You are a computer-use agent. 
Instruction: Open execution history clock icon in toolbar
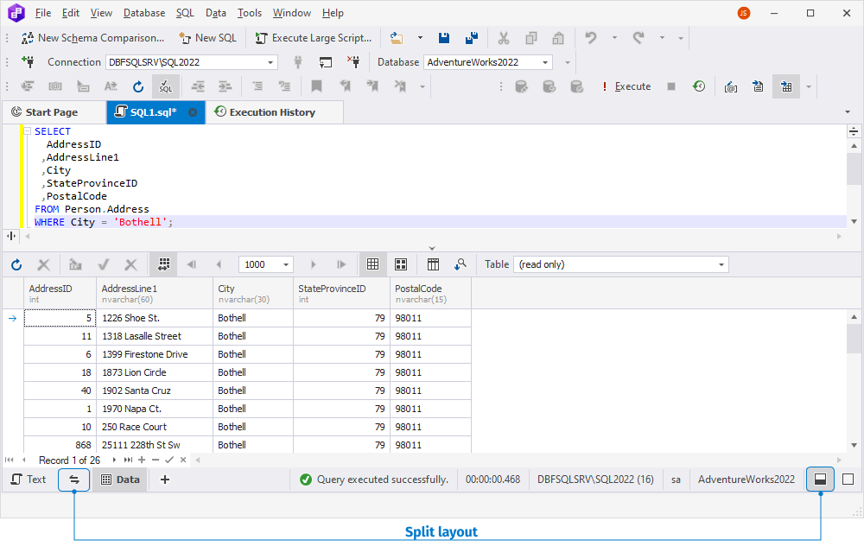699,86
